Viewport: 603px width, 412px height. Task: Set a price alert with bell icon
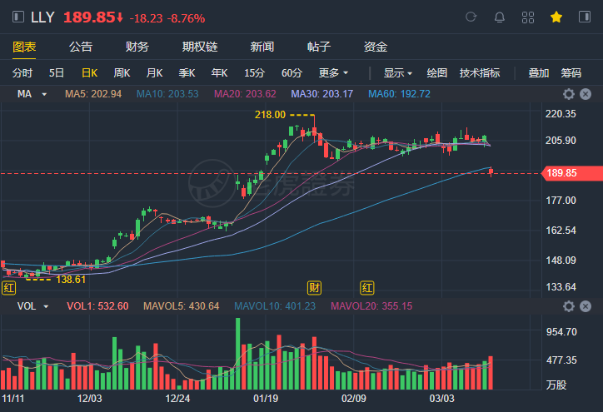click(499, 17)
